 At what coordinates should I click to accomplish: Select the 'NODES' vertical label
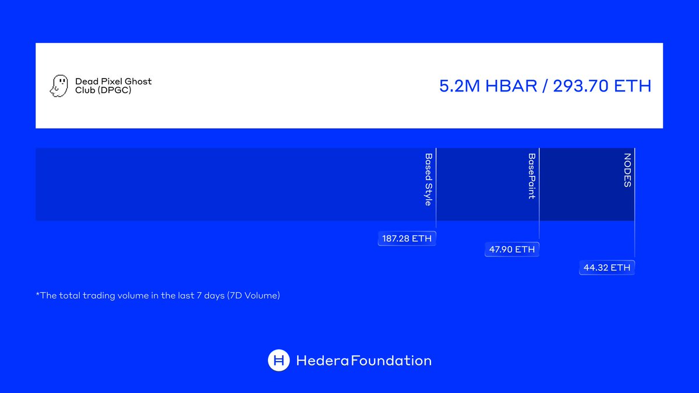point(627,170)
